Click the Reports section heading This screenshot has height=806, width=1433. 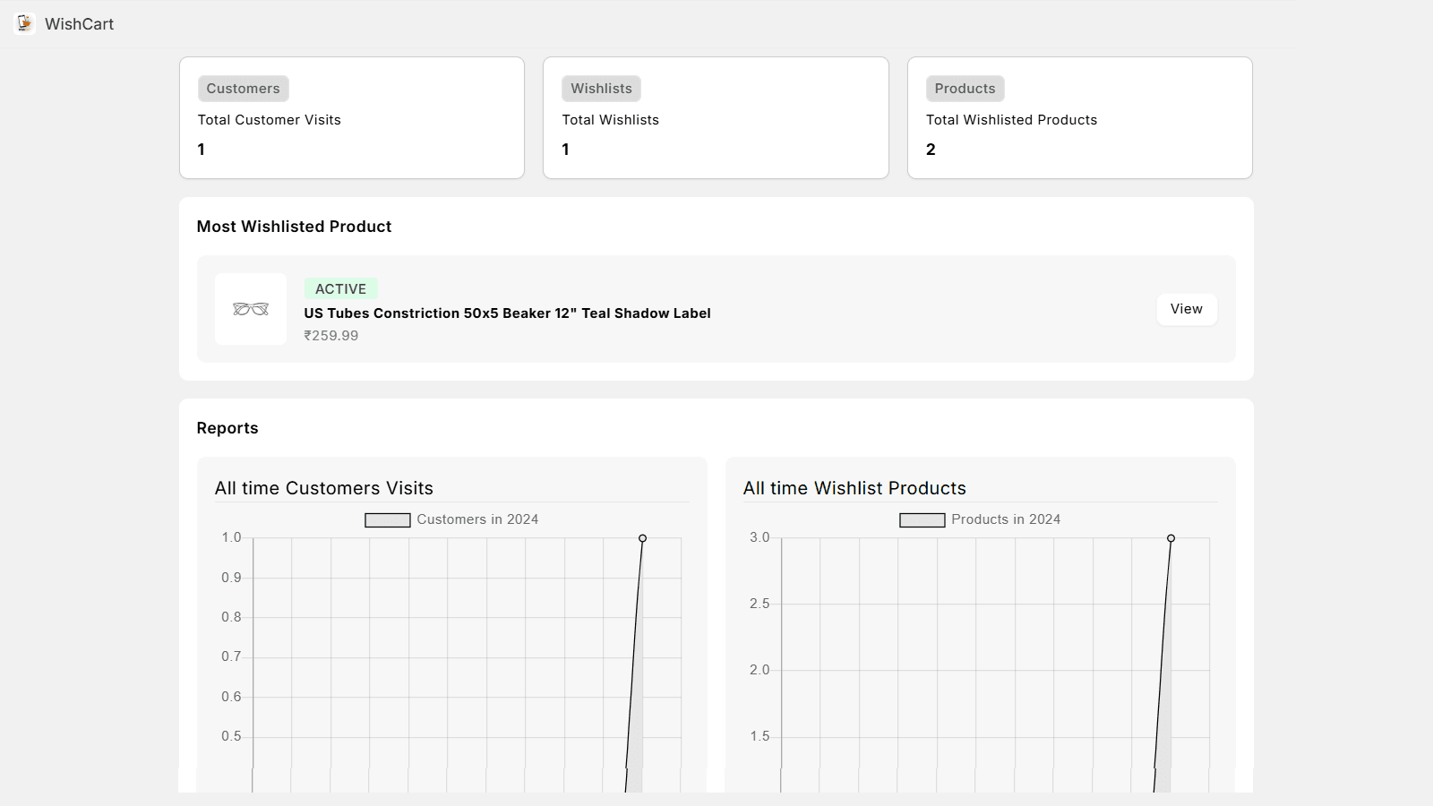click(227, 428)
